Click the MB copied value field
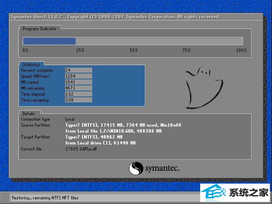 click(78, 82)
